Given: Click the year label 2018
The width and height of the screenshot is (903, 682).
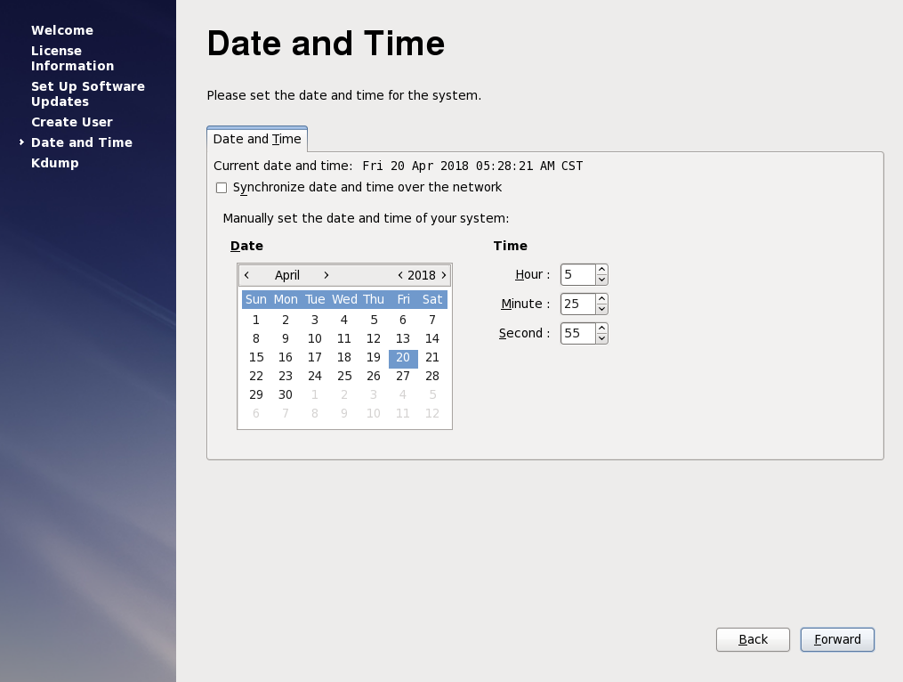Looking at the screenshot, I should [x=422, y=275].
